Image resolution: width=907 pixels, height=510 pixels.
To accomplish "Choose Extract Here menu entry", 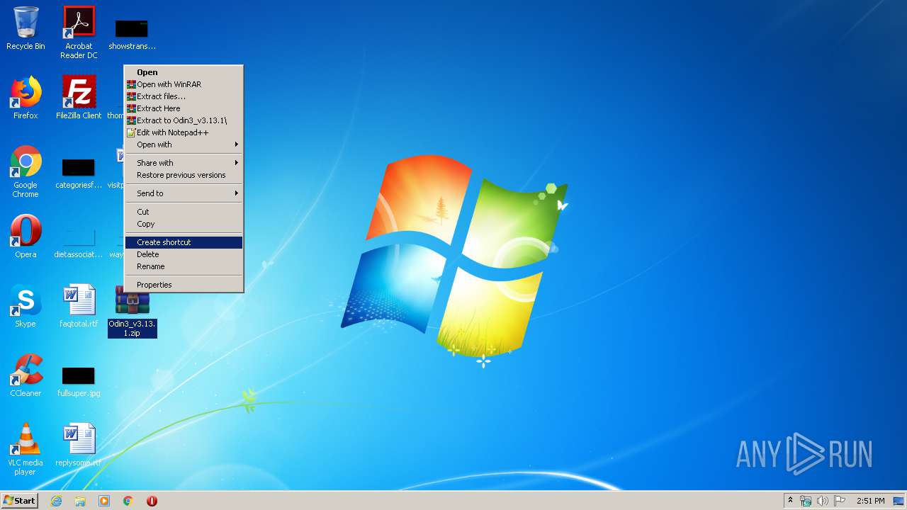I will click(x=184, y=108).
